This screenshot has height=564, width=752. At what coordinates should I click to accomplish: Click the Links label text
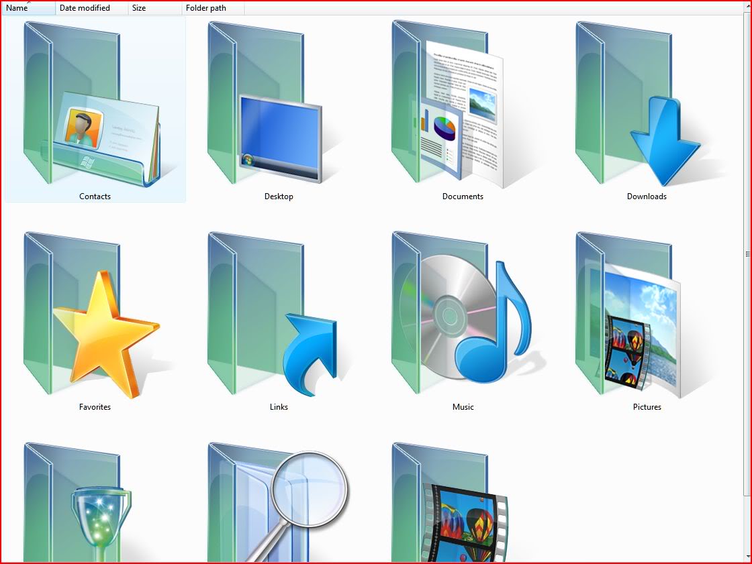[x=279, y=407]
